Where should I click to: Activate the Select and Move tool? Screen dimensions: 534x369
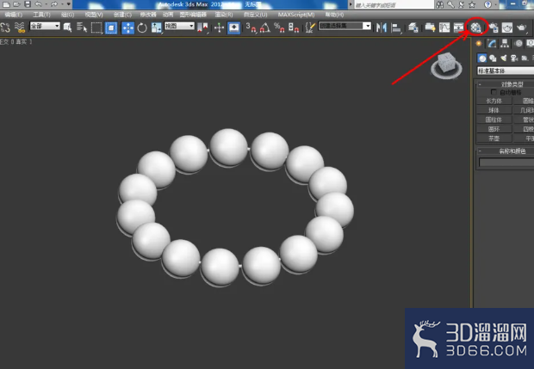tap(127, 28)
